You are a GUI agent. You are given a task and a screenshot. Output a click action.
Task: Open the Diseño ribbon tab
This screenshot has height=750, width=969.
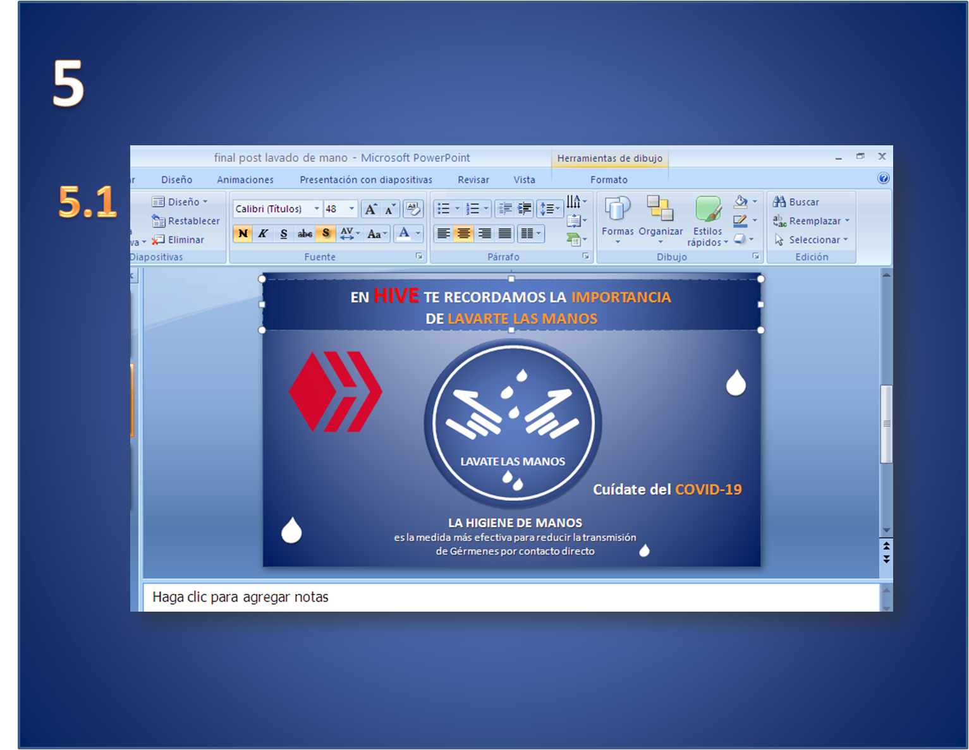176,180
